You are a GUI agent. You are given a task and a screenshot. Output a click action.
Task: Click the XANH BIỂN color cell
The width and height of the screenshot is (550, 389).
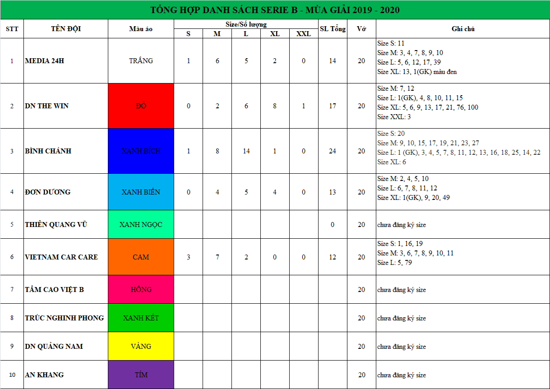(x=141, y=192)
